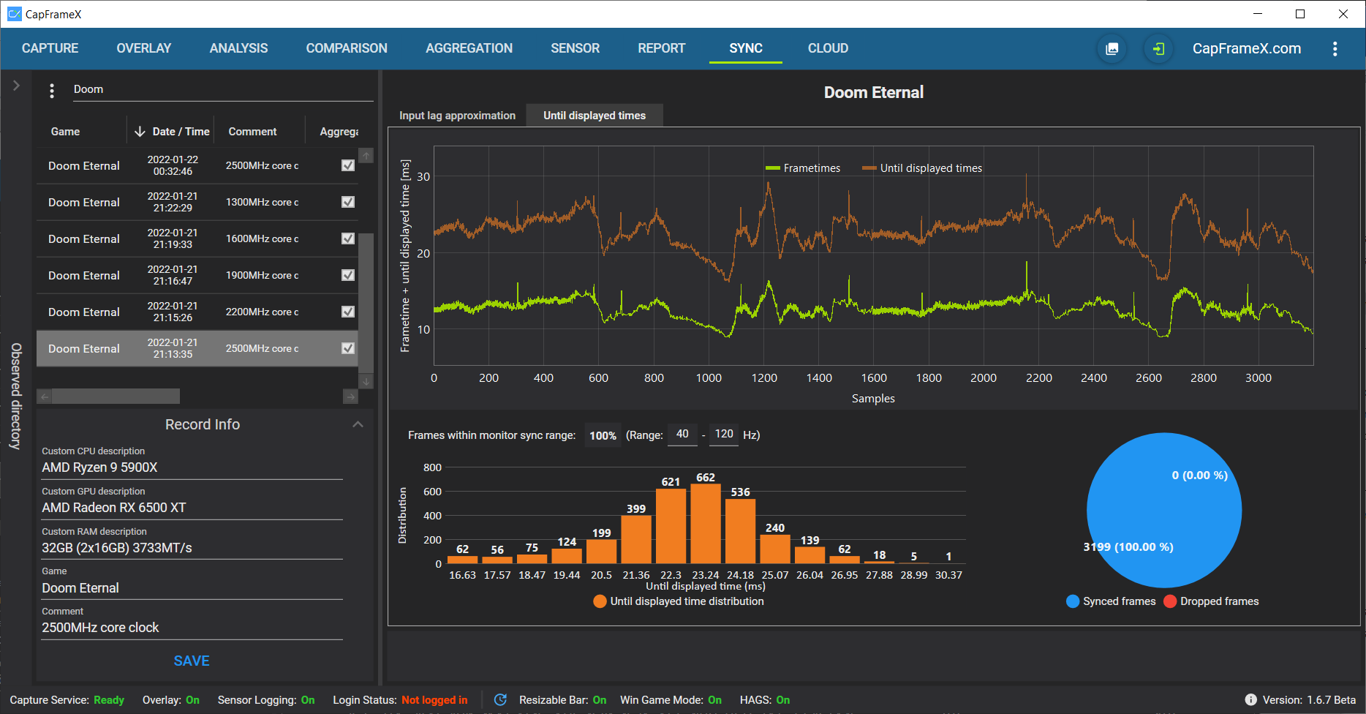Click the version info icon
Viewport: 1366px width, 714px height.
coord(1250,700)
